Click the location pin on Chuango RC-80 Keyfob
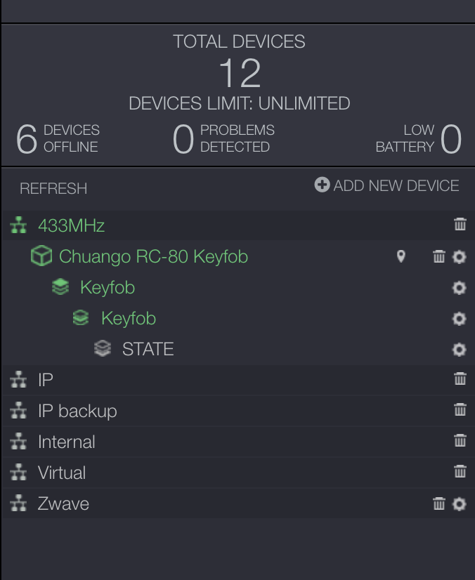The height and width of the screenshot is (580, 475). coord(401,256)
